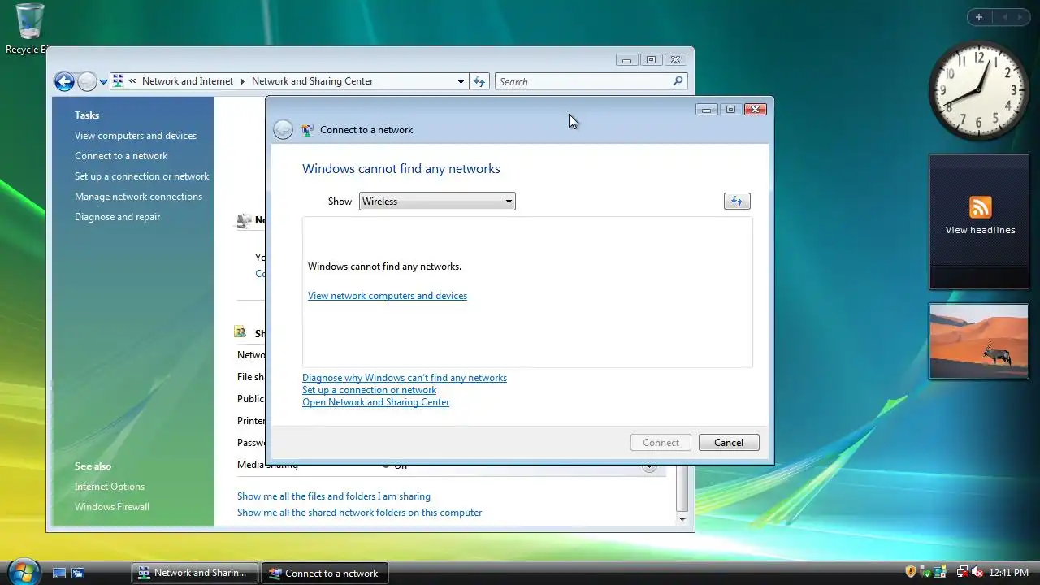This screenshot has height=585, width=1040.
Task: Click Diagnose and repair task
Action: click(x=117, y=217)
